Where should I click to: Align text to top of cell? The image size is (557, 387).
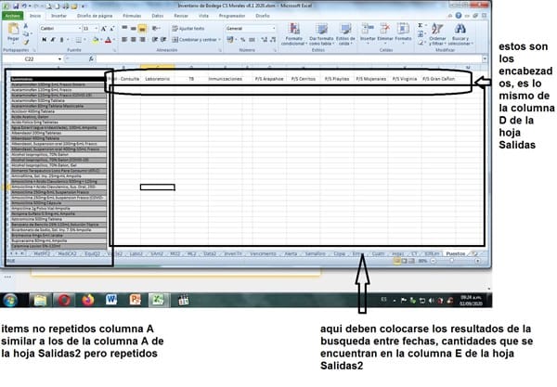pyautogui.click(x=124, y=28)
